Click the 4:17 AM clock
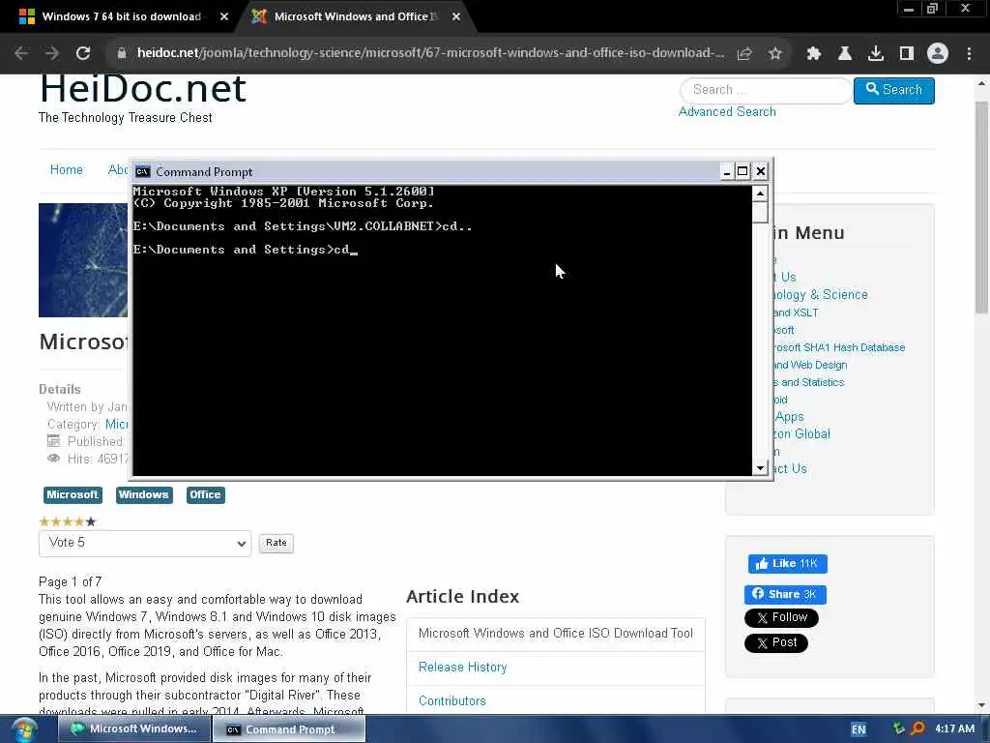990x743 pixels. pyautogui.click(x=954, y=728)
